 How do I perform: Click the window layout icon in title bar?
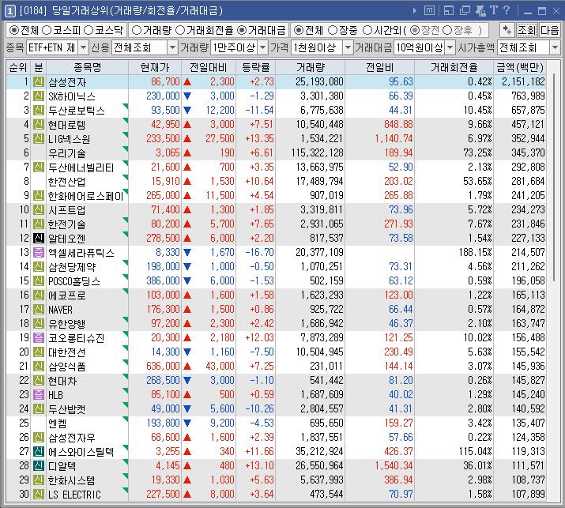(449, 10)
